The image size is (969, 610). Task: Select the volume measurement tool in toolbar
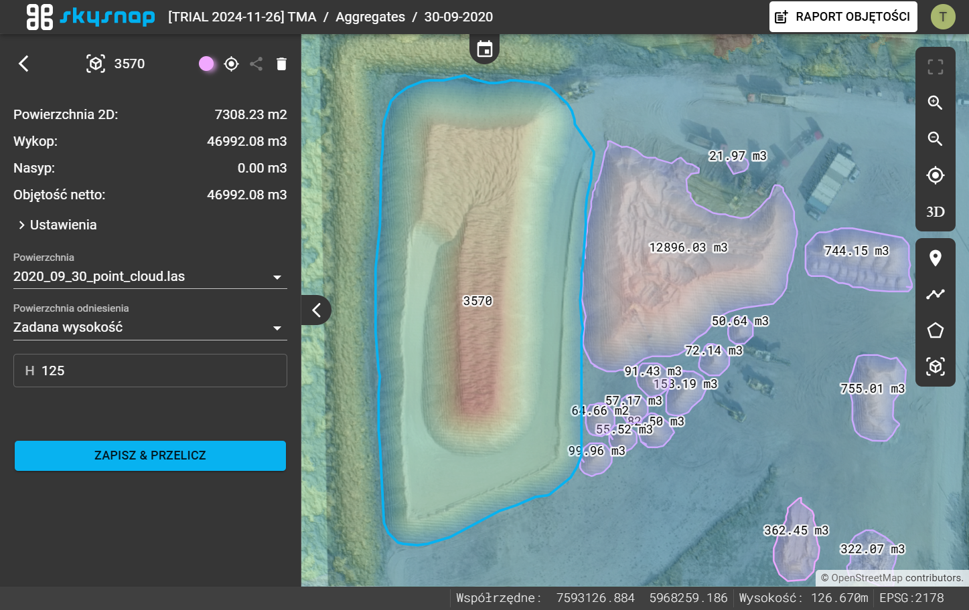pos(936,367)
